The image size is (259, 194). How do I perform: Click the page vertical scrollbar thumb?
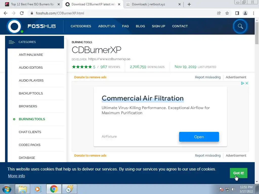pos(257,33)
